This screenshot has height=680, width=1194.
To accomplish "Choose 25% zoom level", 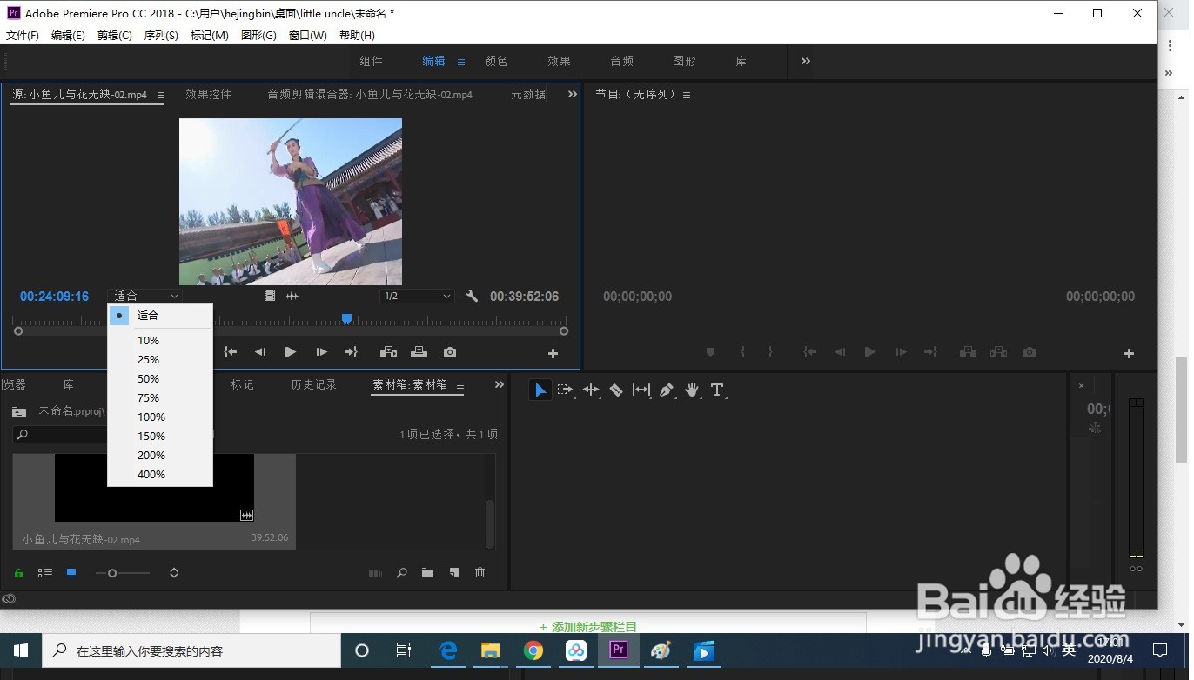I will tap(160, 360).
